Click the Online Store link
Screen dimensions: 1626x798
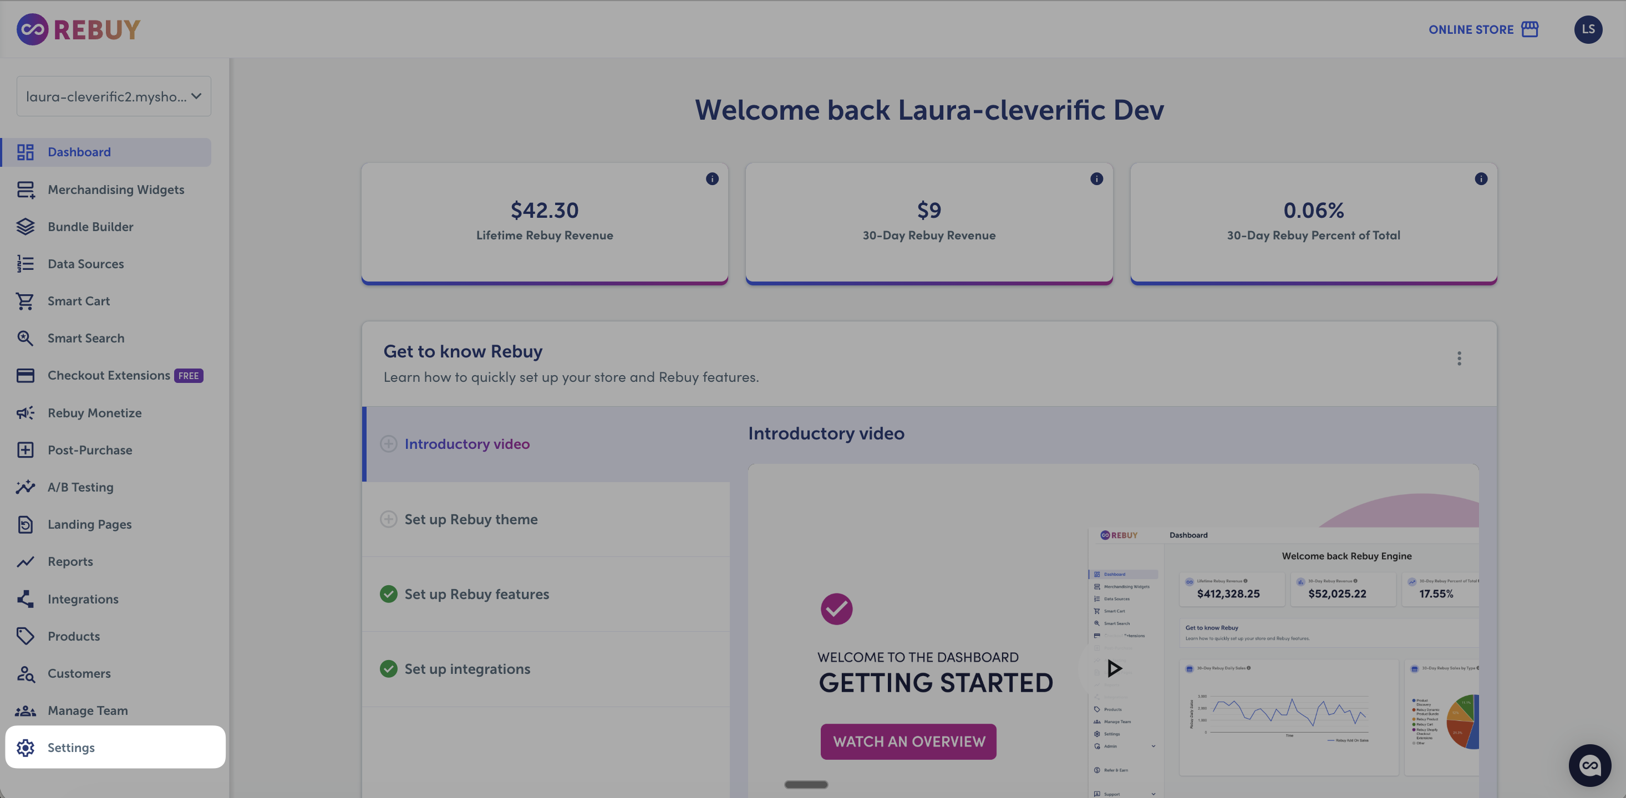1471,30
